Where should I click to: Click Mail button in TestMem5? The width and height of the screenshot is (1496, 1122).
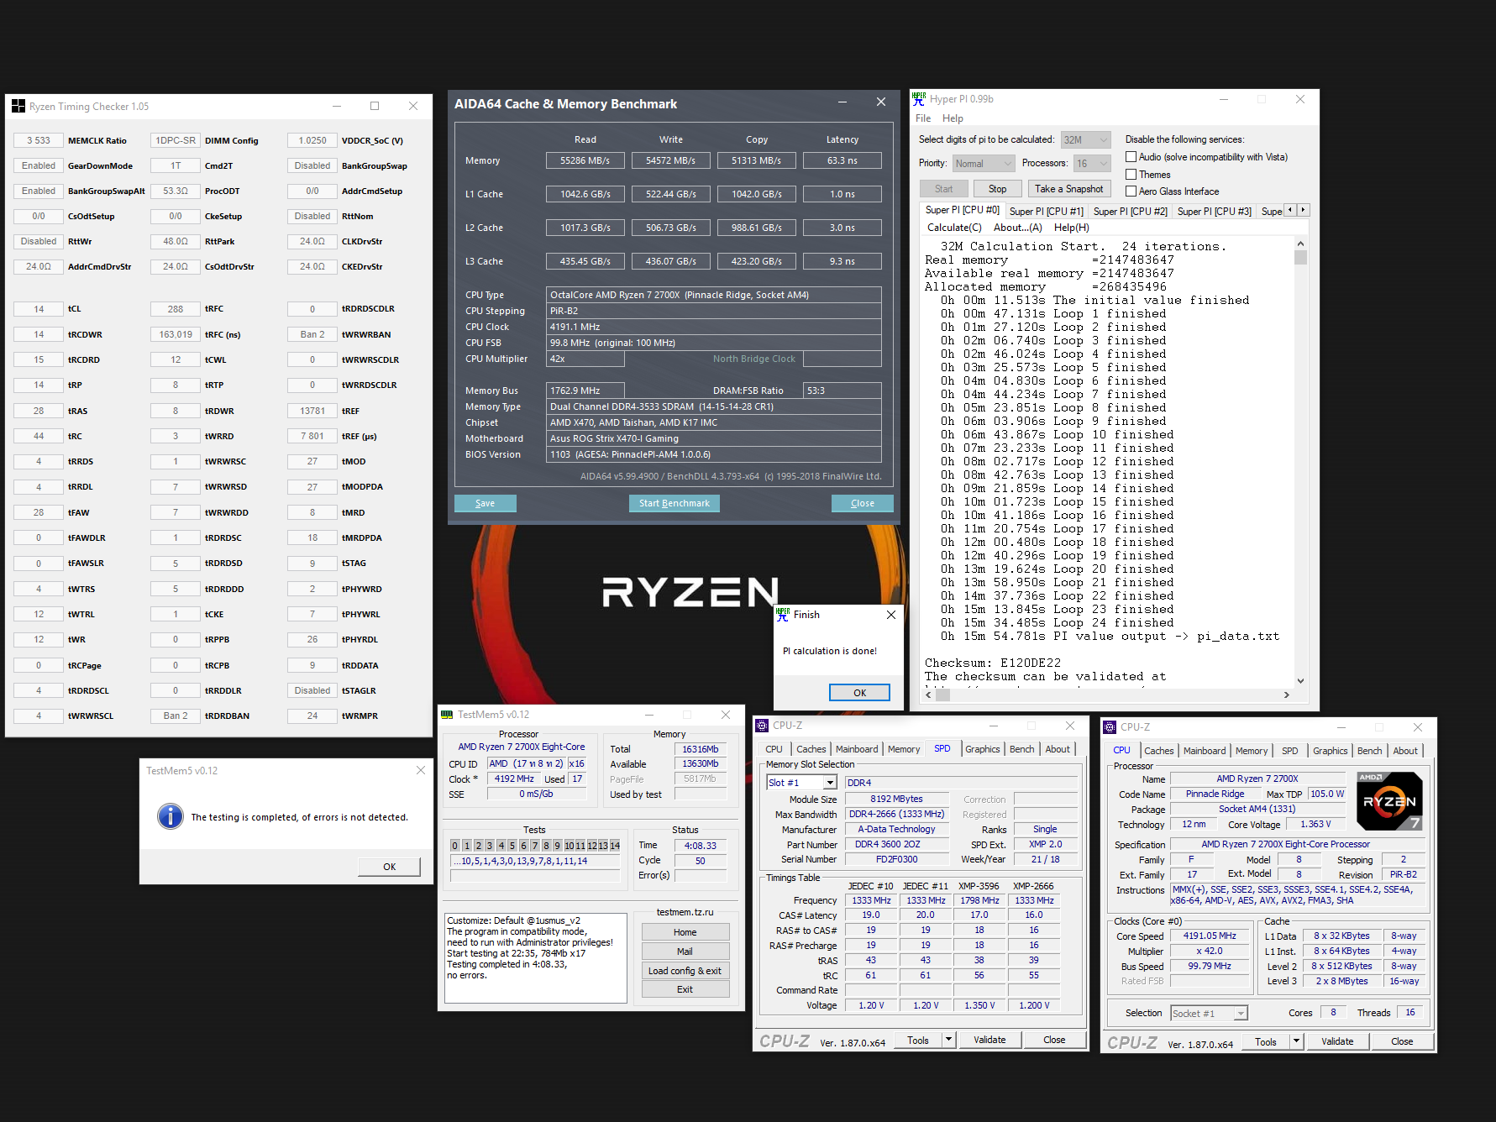[685, 952]
